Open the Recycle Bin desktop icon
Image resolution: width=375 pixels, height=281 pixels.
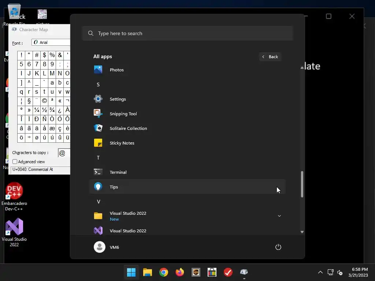14,15
